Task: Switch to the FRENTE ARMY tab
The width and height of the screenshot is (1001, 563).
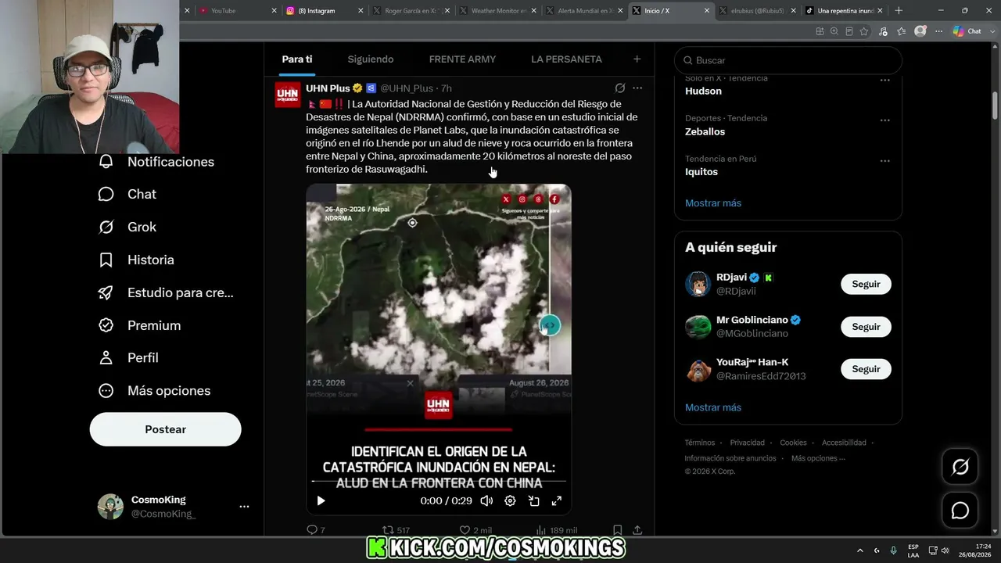Action: (x=462, y=59)
